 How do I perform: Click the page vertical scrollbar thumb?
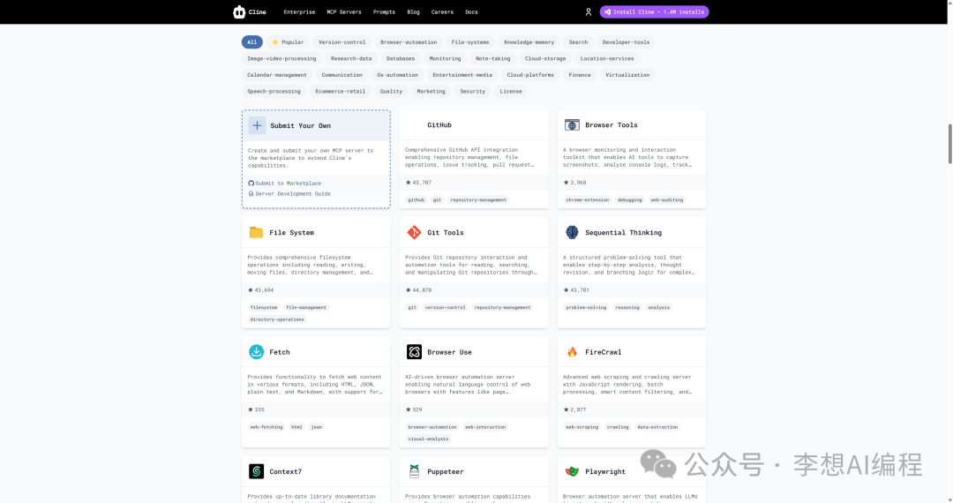coord(950,144)
